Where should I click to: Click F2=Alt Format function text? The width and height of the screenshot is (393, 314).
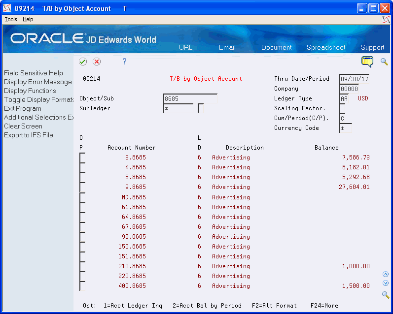pos(274,306)
